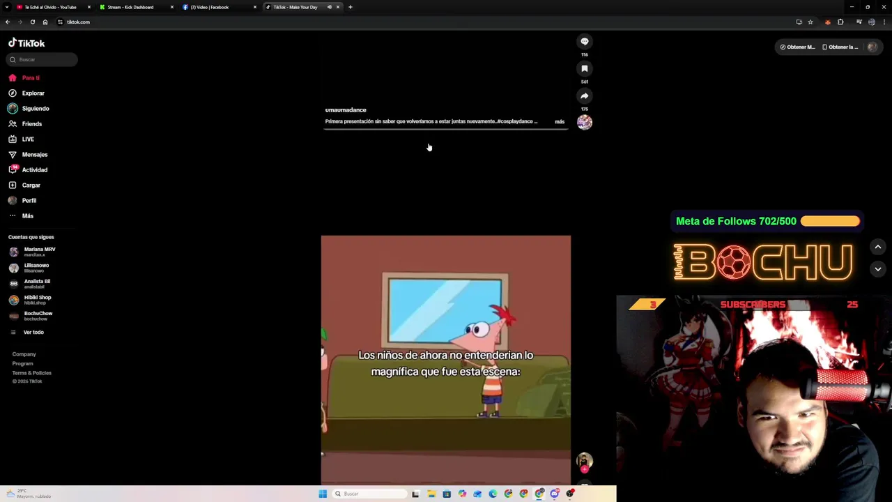Open the Chrome tab search dropdown
892x502 pixels.
click(x=8, y=7)
